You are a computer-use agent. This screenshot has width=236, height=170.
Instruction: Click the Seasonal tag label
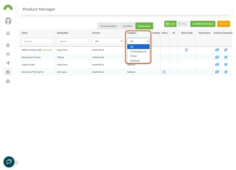coord(48,50)
